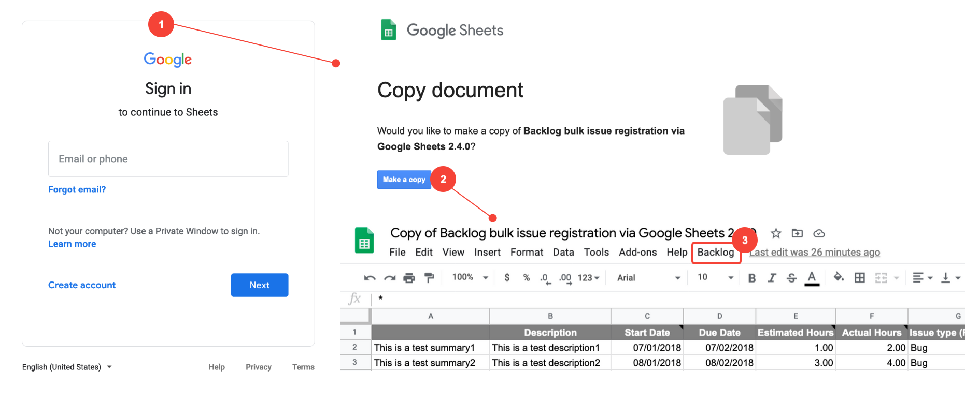The width and height of the screenshot is (965, 401).
Task: Click the undo arrow in the Sheets toolbar
Action: [x=370, y=278]
